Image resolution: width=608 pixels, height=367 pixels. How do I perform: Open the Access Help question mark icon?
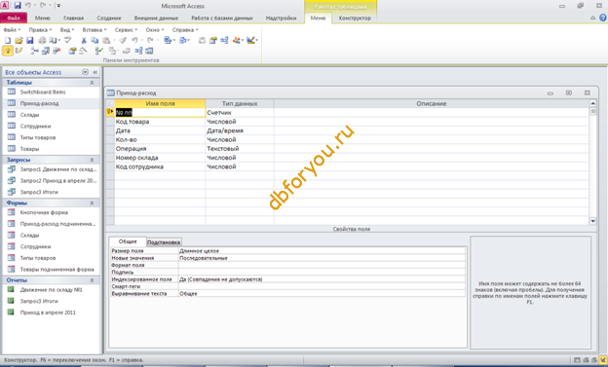tap(603, 18)
